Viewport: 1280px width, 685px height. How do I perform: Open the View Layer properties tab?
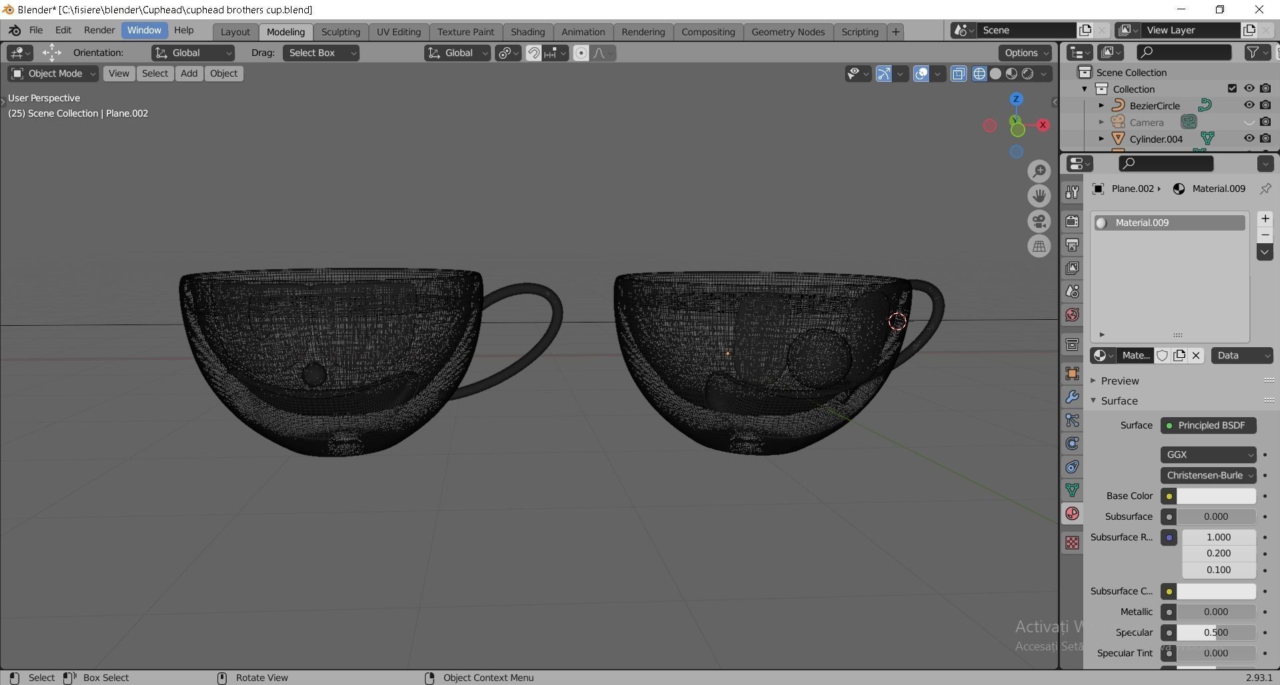[x=1072, y=268]
